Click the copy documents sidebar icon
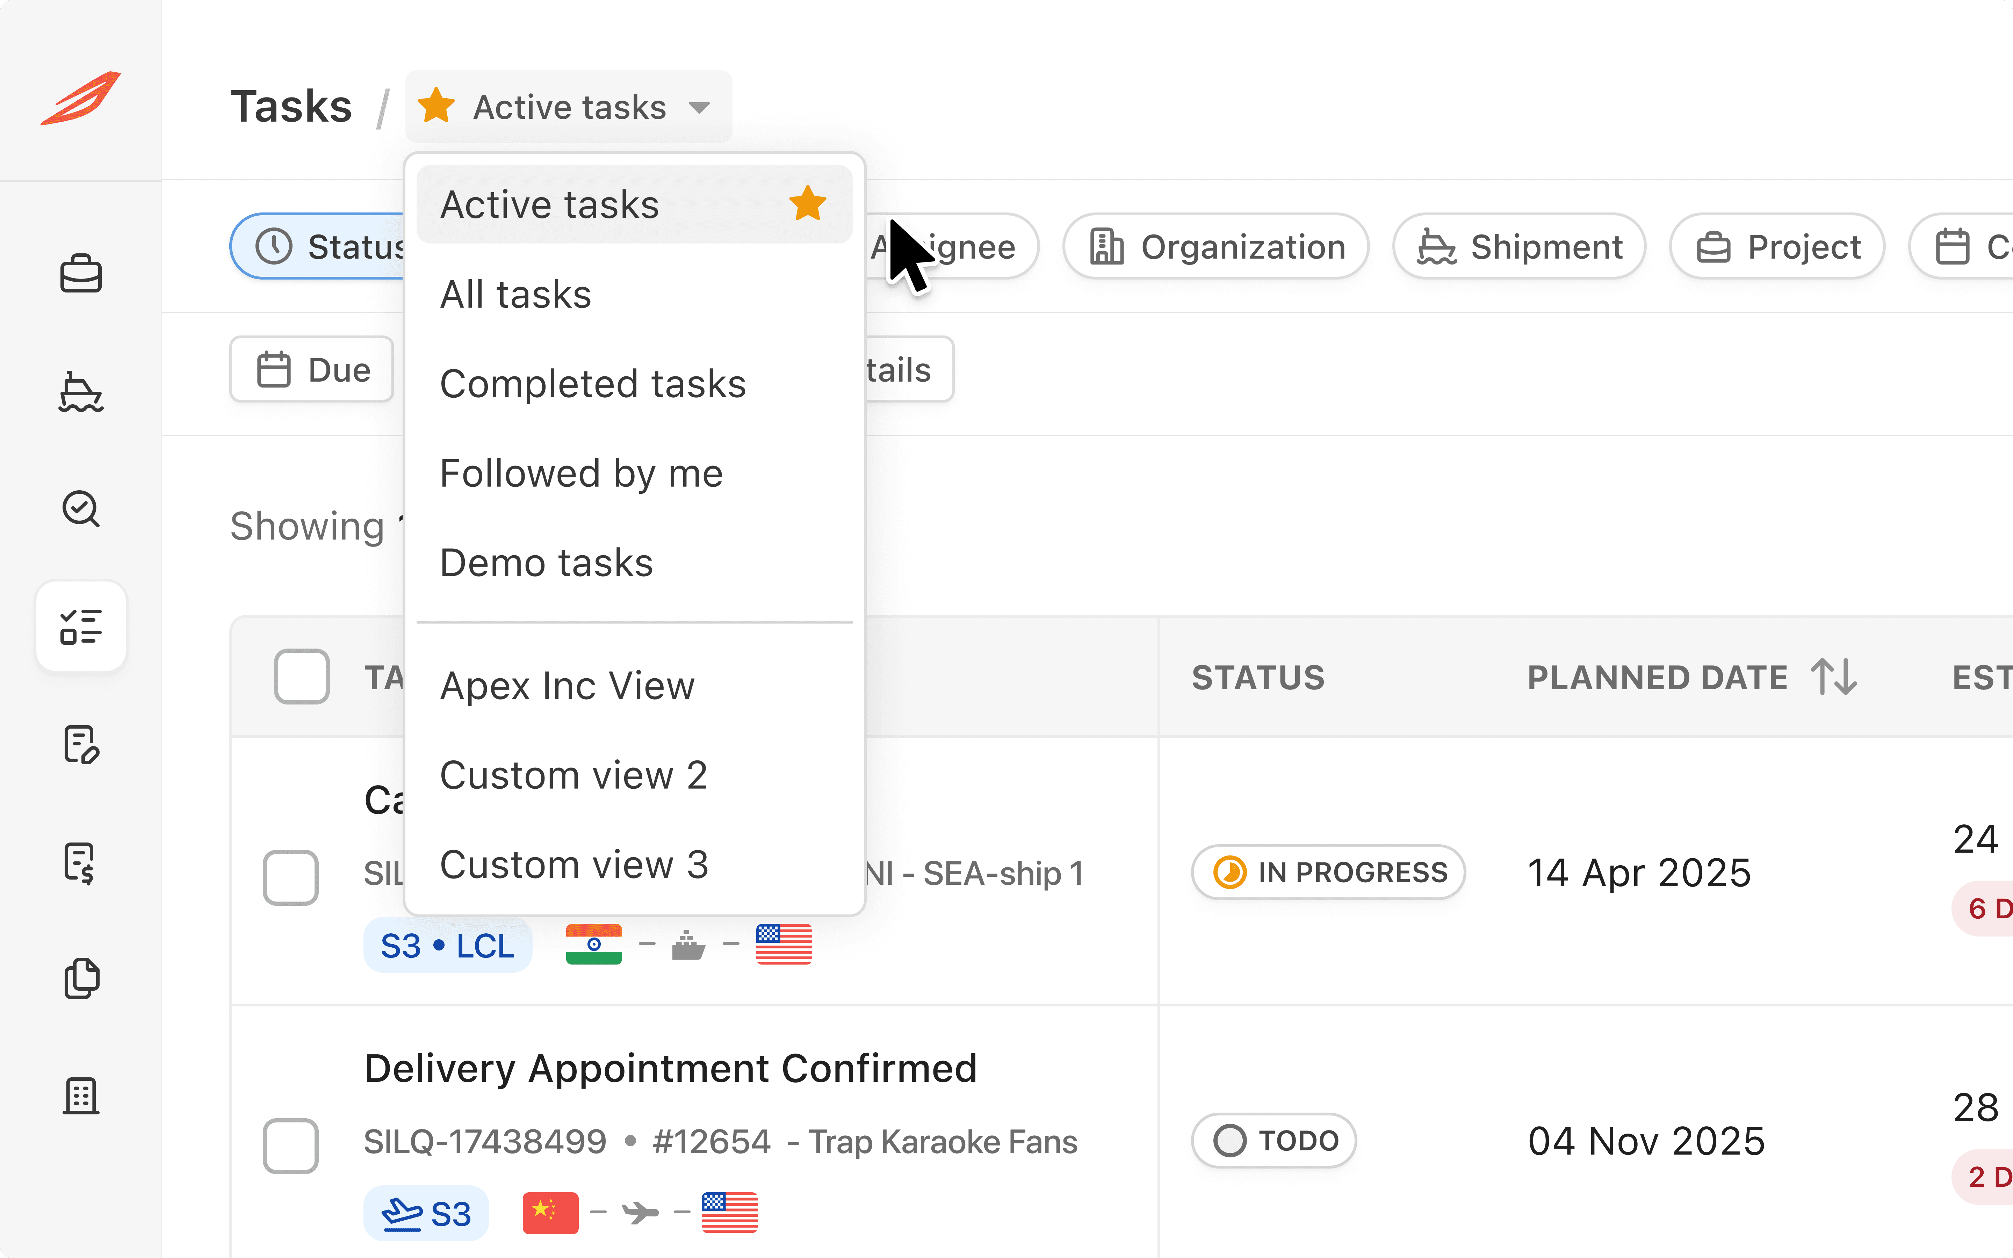The width and height of the screenshot is (2013, 1258). click(x=81, y=978)
